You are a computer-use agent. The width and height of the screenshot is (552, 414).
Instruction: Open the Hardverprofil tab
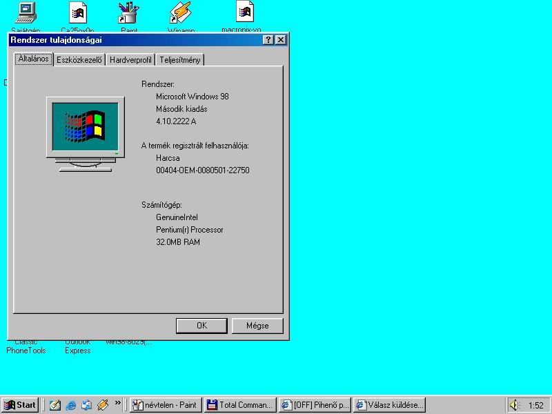coord(130,60)
